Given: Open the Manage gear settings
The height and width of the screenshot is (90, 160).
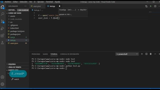Looking at the screenshot, I should pyautogui.click(x=2, y=84).
